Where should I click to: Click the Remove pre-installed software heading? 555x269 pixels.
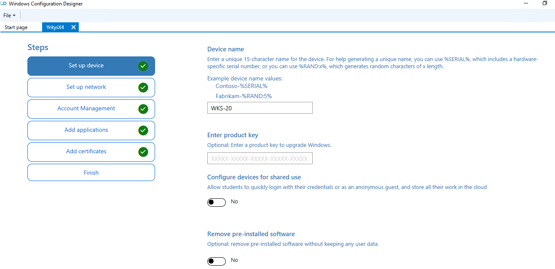[x=251, y=234]
